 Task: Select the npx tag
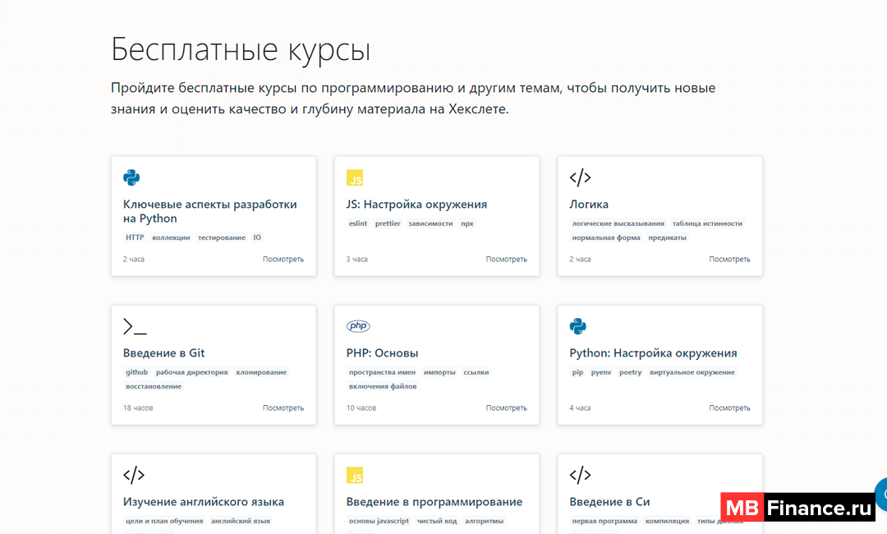[467, 223]
